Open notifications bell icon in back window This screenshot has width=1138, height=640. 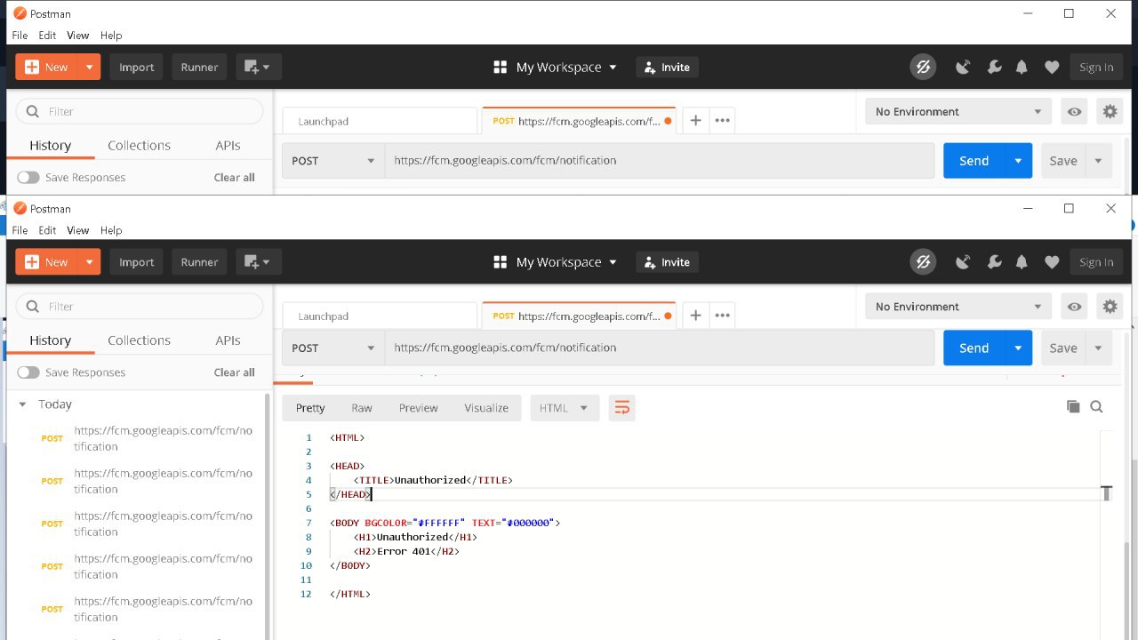tap(1022, 67)
